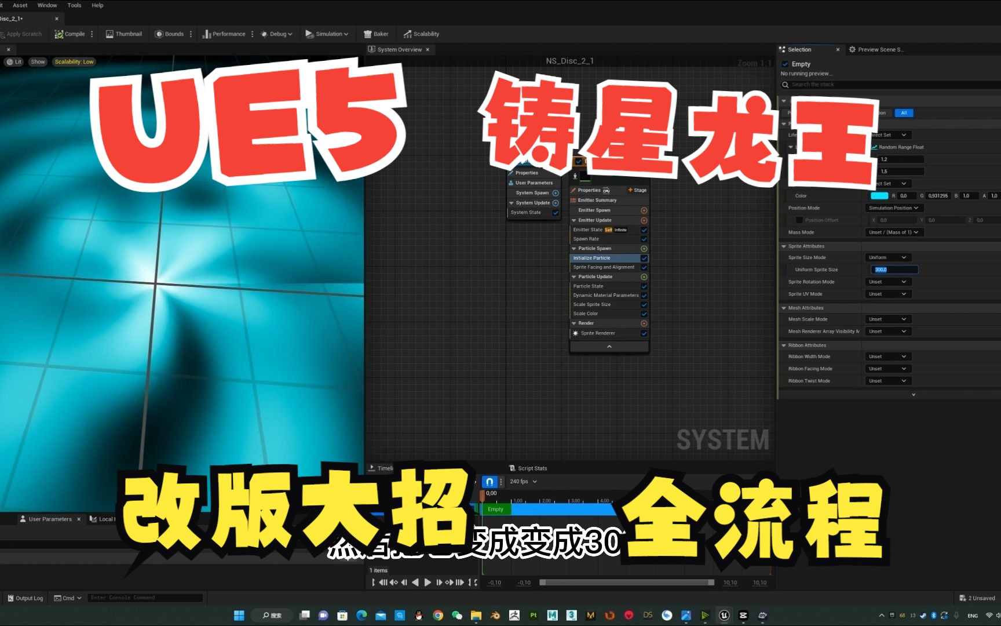The width and height of the screenshot is (1001, 626).
Task: Toggle the Initialize Particle module checkbox
Action: [644, 259]
